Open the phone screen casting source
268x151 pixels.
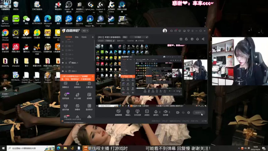tap(137, 113)
